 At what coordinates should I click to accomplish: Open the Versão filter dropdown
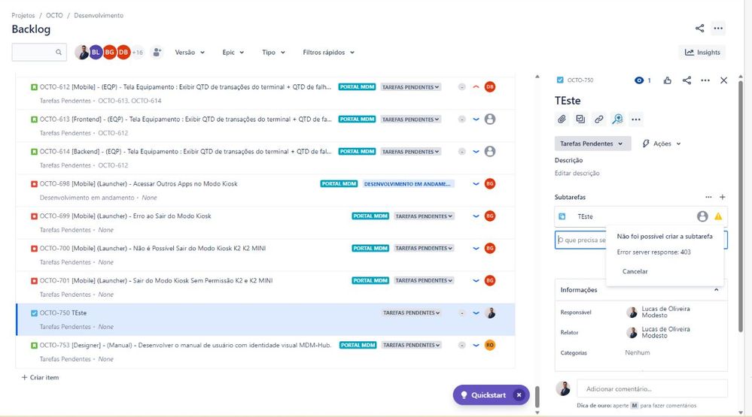pos(190,52)
